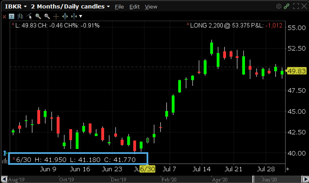Click the zoom in magnifier icon
Viewport: 309px width, 183px height.
click(x=39, y=16)
